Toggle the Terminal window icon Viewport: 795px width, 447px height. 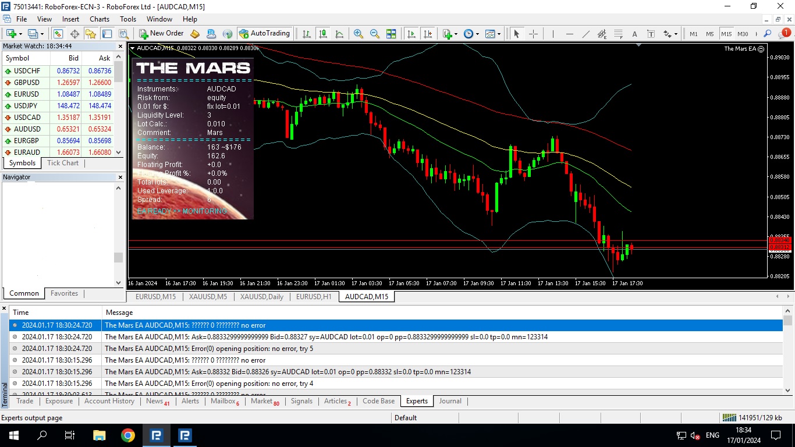108,34
